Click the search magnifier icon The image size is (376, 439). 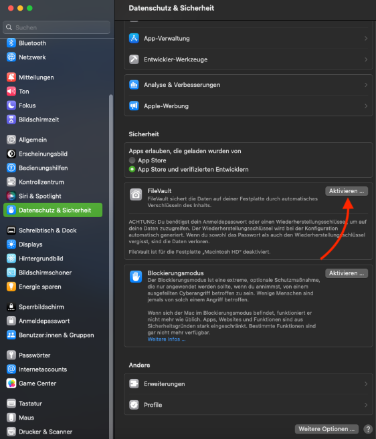(9, 27)
